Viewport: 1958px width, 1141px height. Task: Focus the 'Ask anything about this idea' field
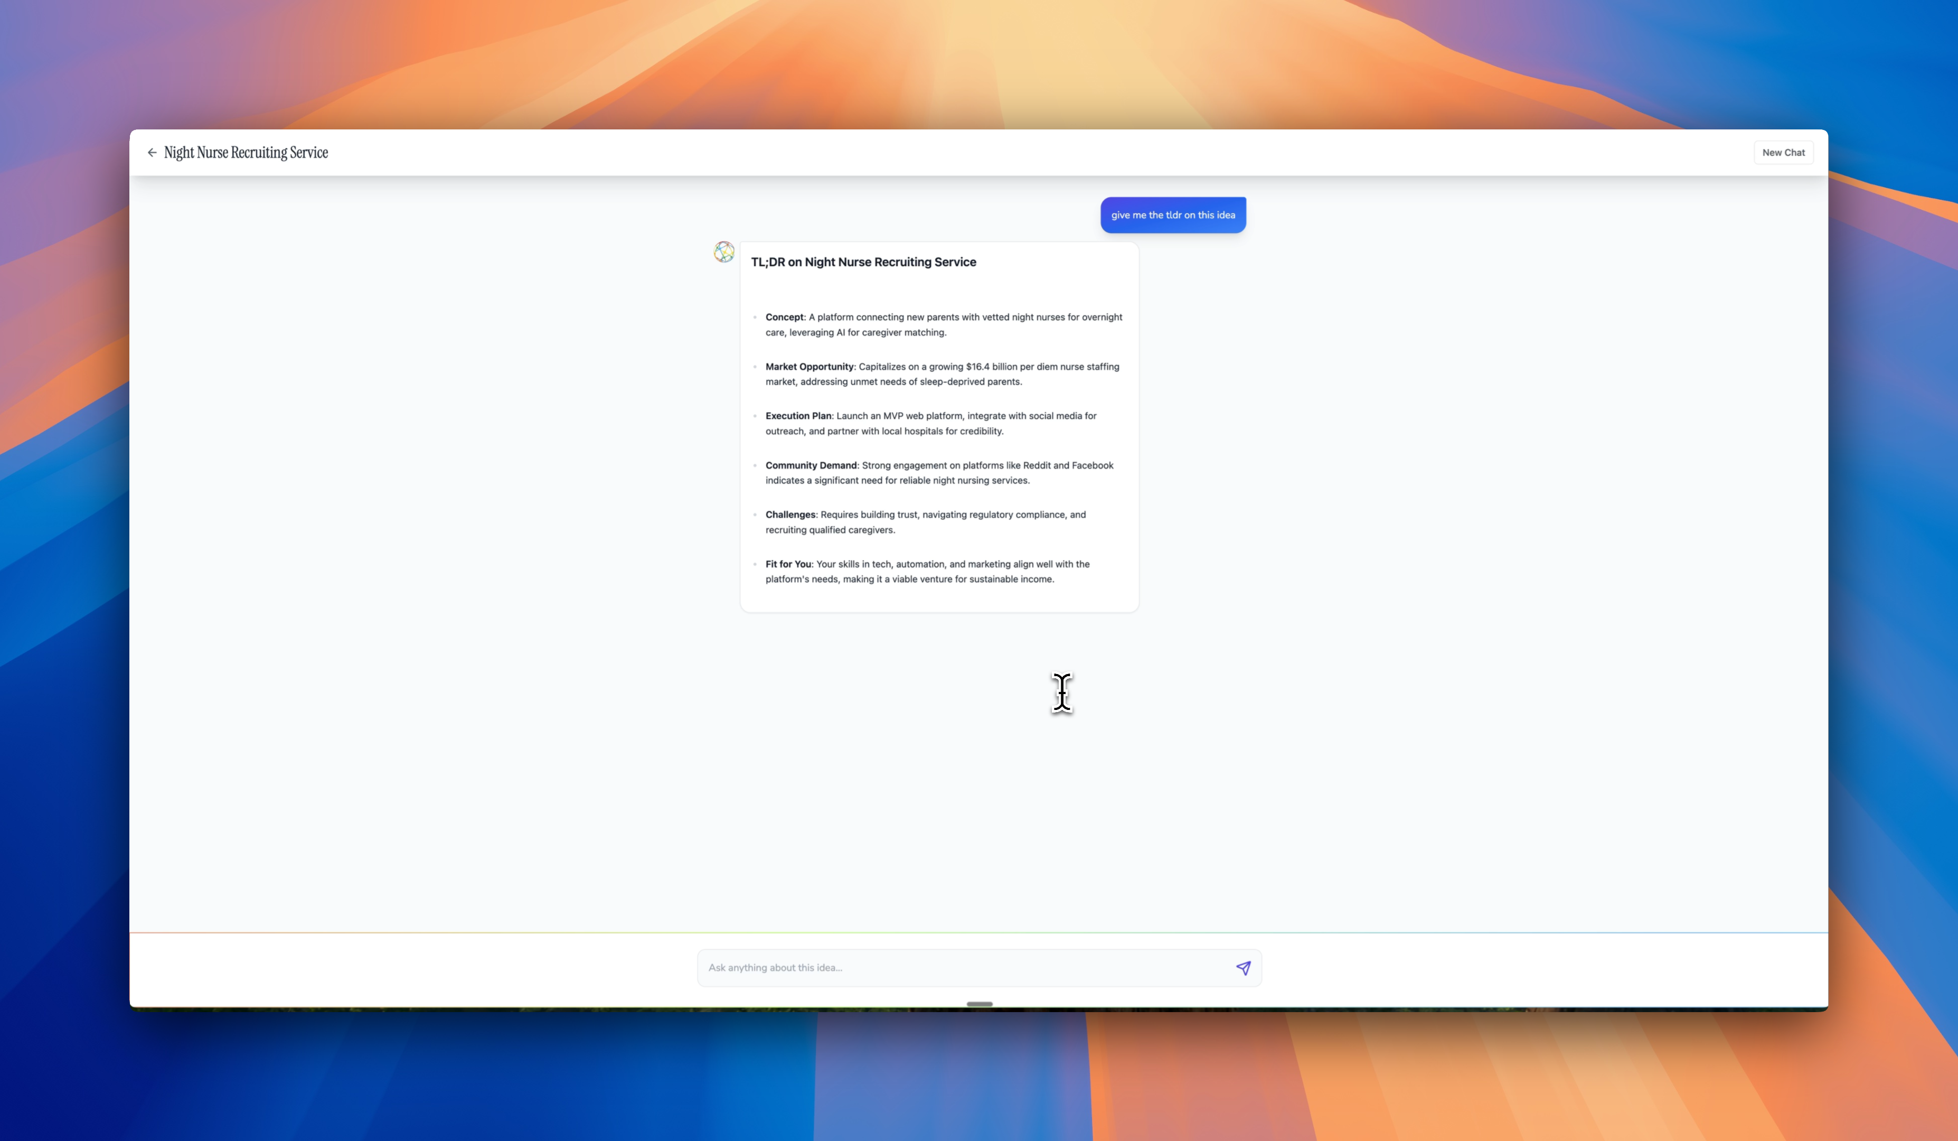tap(964, 968)
